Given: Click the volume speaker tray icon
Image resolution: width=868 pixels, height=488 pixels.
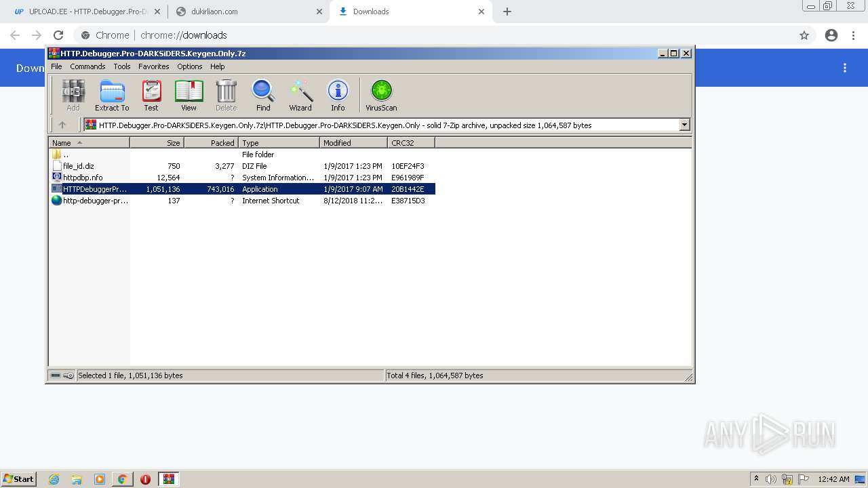Looking at the screenshot, I should [771, 479].
